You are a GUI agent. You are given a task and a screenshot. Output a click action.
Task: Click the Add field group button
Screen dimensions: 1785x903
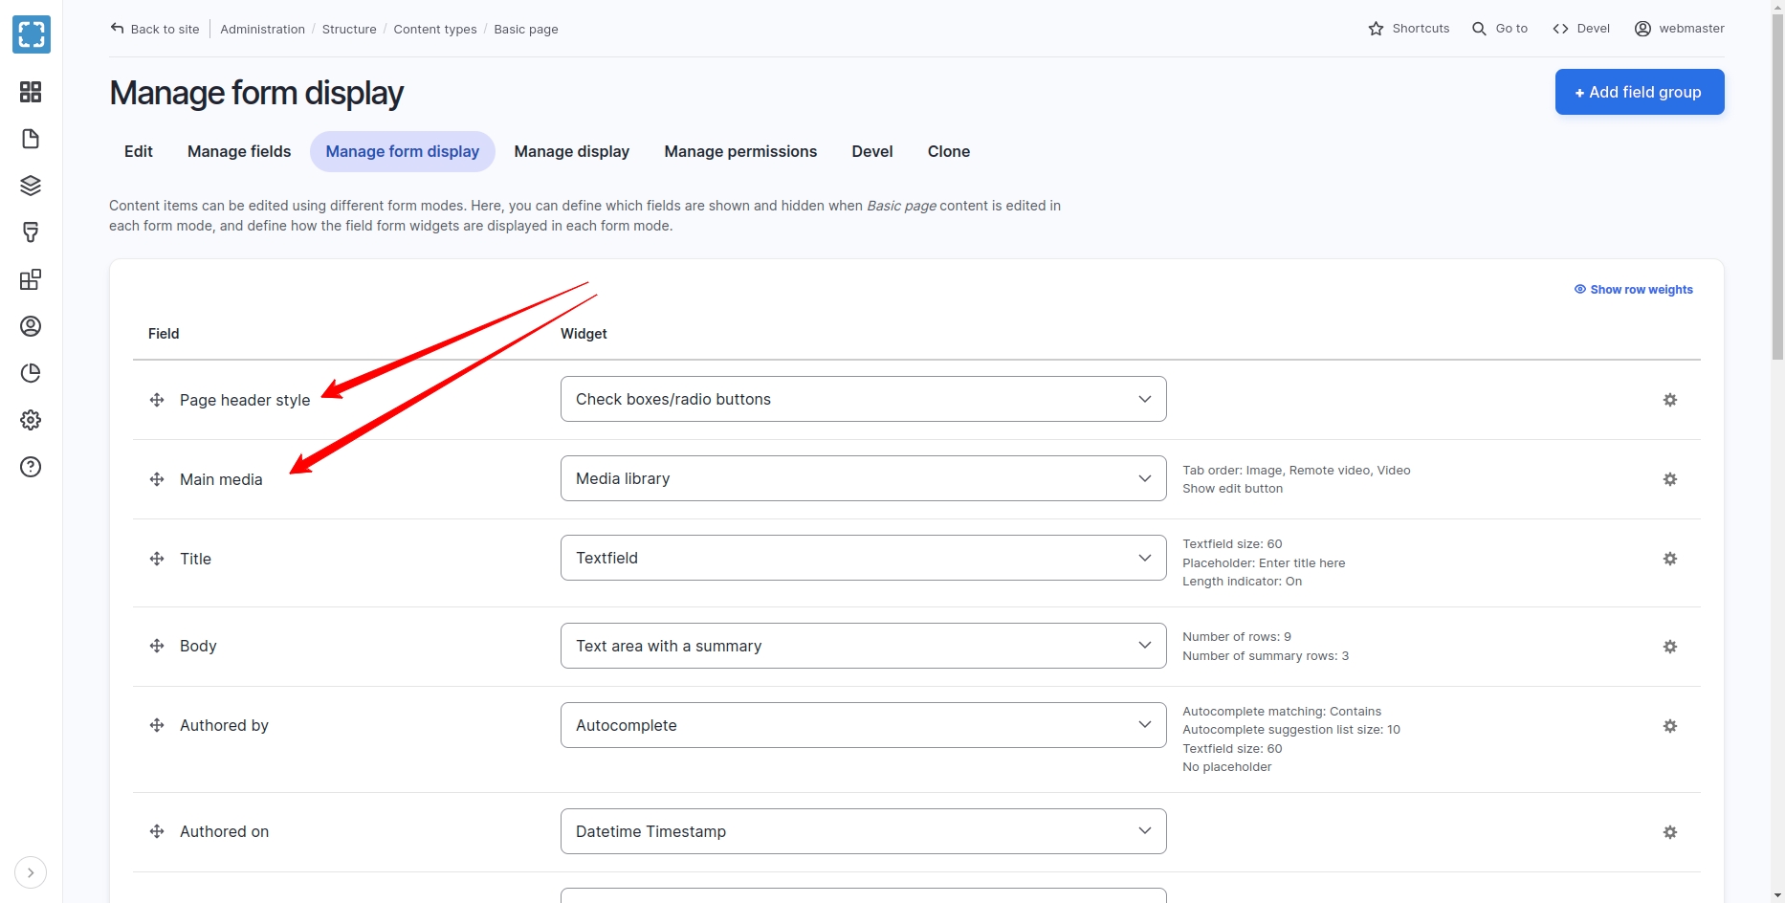click(x=1639, y=92)
